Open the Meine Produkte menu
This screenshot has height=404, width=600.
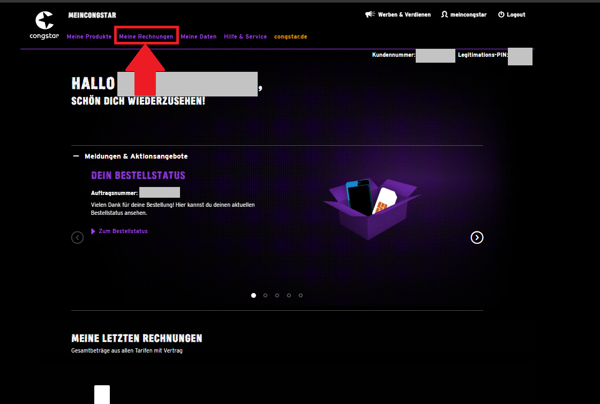point(89,37)
